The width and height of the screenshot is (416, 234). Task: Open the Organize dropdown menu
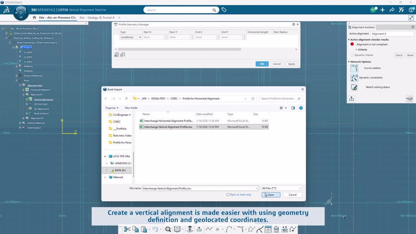(112, 108)
